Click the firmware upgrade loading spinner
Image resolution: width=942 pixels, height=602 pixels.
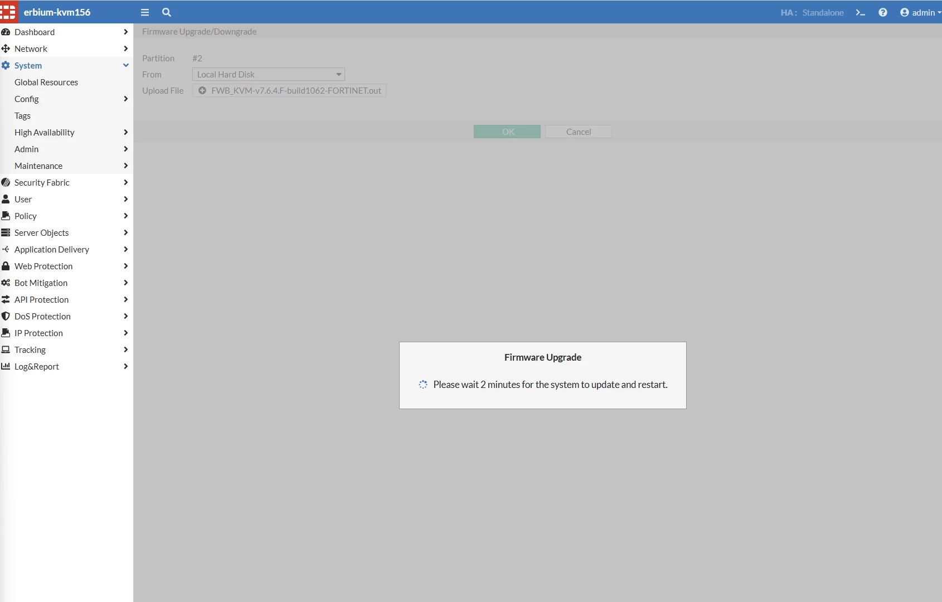[423, 385]
